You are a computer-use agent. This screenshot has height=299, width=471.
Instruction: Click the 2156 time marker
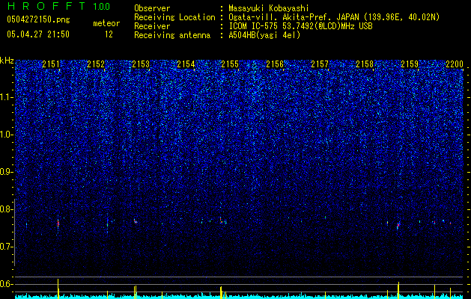[275, 64]
